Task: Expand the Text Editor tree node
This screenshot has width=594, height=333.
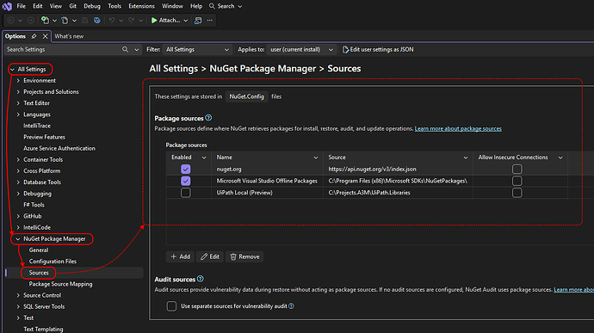Action: pyautogui.click(x=18, y=103)
